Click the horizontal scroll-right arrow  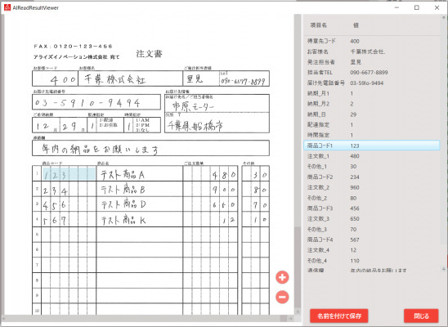pyautogui.click(x=290, y=318)
